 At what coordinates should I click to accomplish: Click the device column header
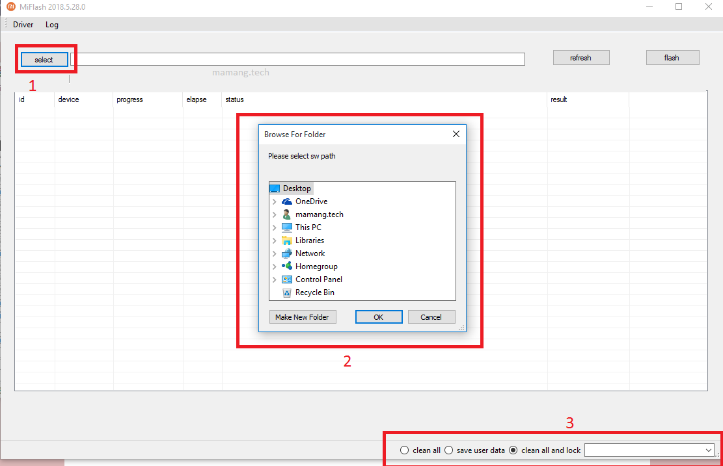click(84, 99)
